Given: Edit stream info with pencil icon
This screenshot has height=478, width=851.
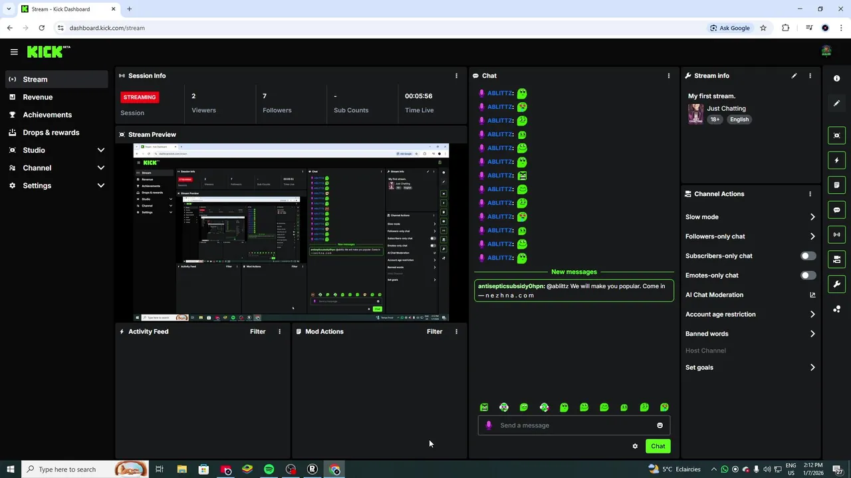Looking at the screenshot, I should [x=794, y=76].
